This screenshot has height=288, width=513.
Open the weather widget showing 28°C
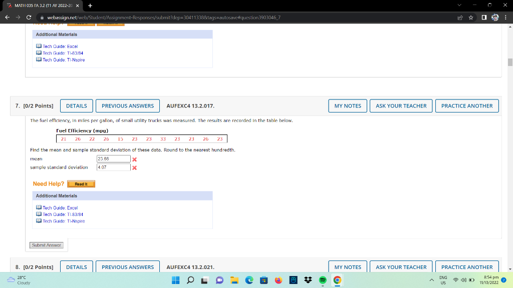tap(19, 280)
